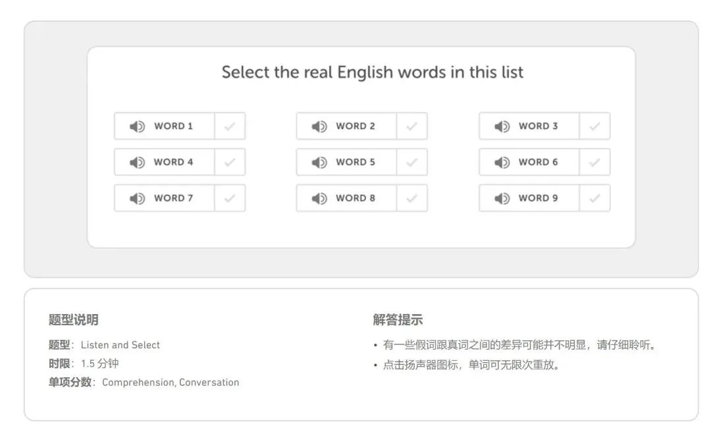This screenshot has height=428, width=711.
Task: Mark WORD 2 as a real word
Action: pos(412,126)
